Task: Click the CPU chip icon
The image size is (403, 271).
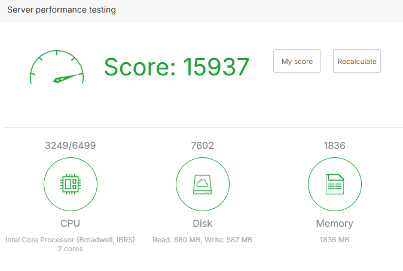Action: point(71,185)
